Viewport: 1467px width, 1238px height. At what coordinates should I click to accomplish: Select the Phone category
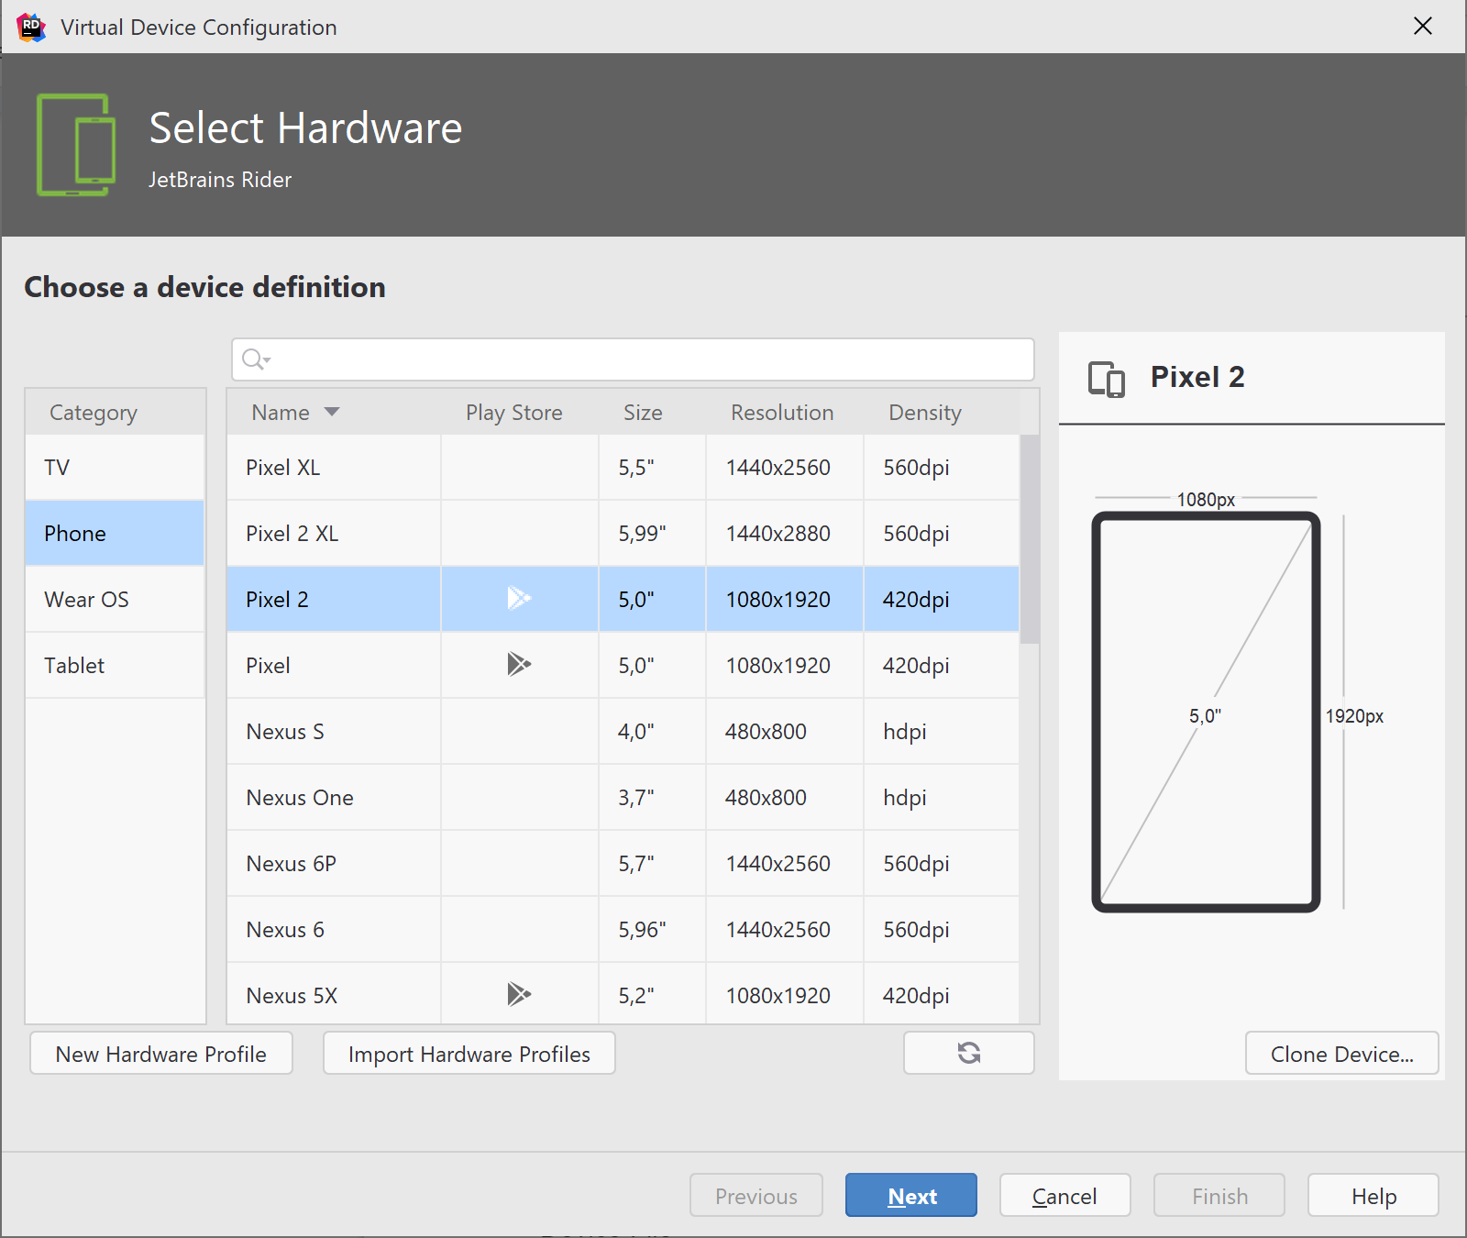[x=115, y=534]
